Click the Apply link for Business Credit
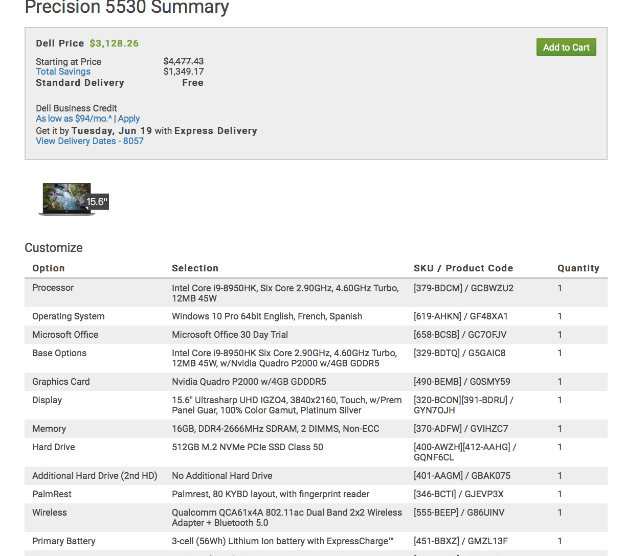625x556 pixels. [129, 119]
